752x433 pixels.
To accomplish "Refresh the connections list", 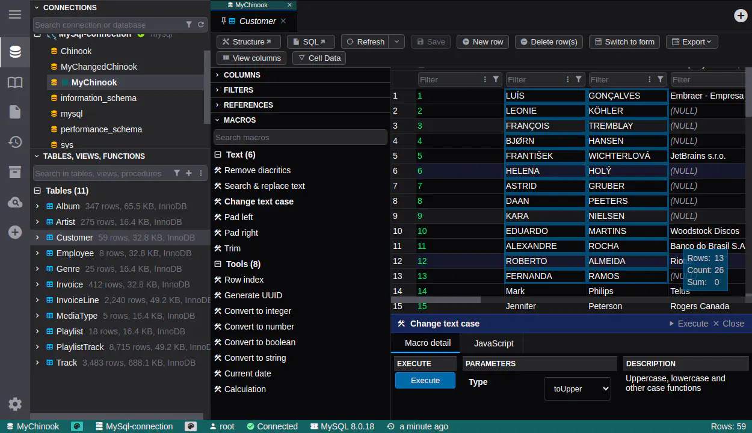I will pyautogui.click(x=201, y=25).
